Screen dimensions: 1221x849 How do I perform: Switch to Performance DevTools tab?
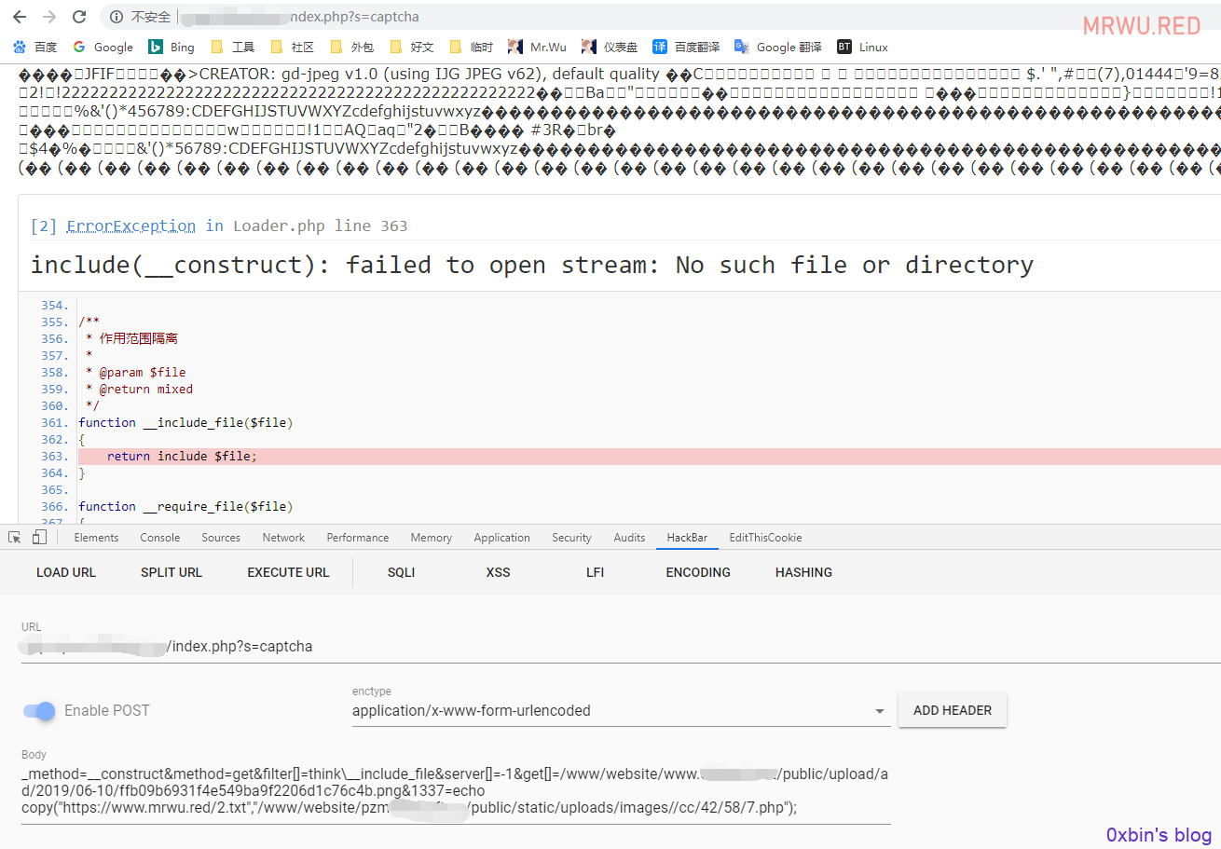tap(358, 538)
